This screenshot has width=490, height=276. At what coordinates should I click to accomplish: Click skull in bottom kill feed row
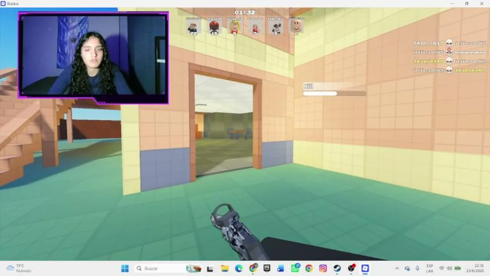point(449,70)
